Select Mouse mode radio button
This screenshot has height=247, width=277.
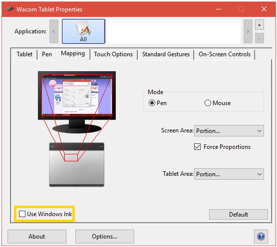pos(208,103)
